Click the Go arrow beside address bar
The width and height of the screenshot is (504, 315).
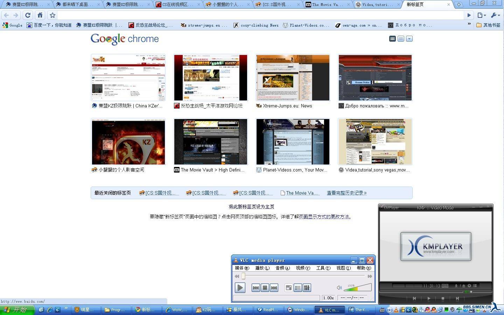click(x=469, y=15)
